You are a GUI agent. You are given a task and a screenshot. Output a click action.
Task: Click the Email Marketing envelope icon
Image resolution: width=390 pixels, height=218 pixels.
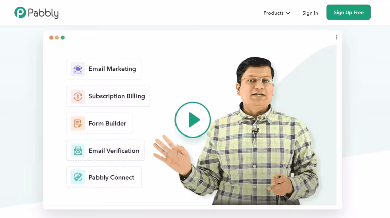[77, 69]
